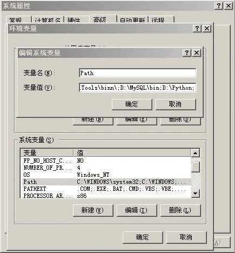Switch to the 高级 tab
Image resolution: width=235 pixels, height=253 pixels.
click(103, 19)
